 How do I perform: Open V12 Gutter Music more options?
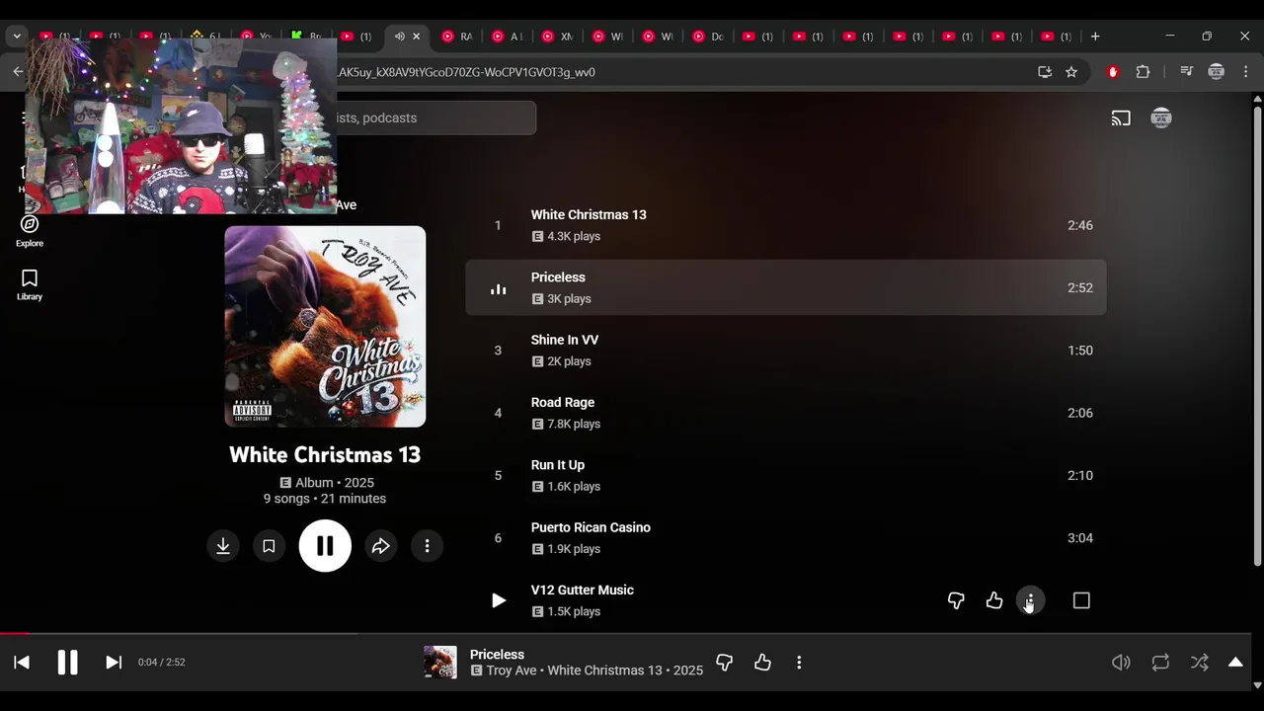point(1030,600)
